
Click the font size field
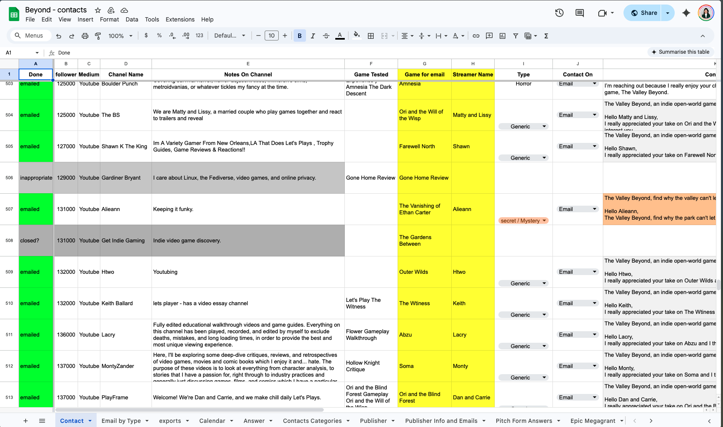coord(271,36)
